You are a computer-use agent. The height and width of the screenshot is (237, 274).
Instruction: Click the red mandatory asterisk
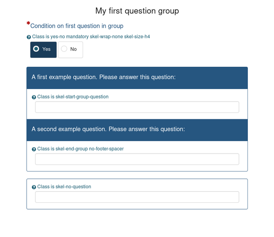pyautogui.click(x=28, y=24)
